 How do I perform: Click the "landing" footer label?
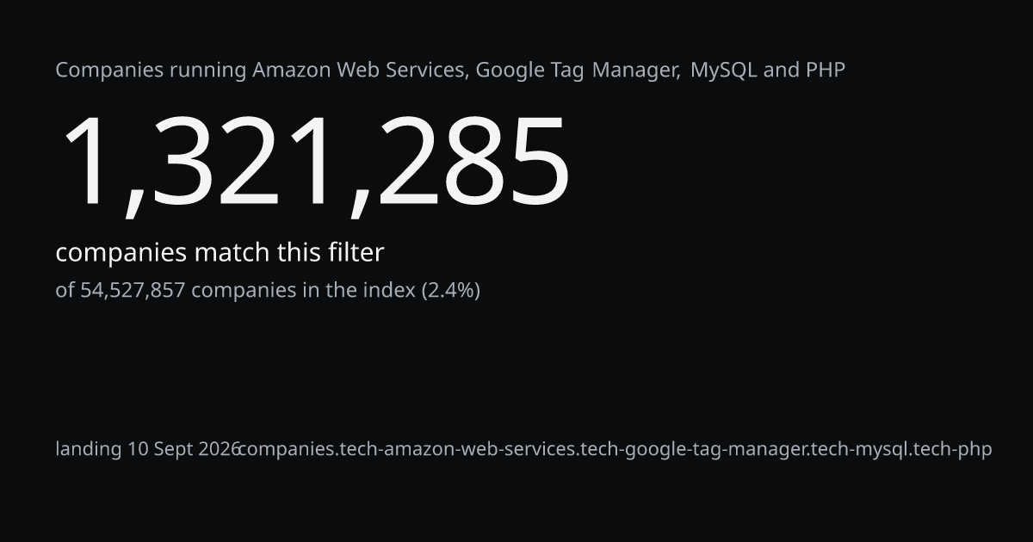89,450
